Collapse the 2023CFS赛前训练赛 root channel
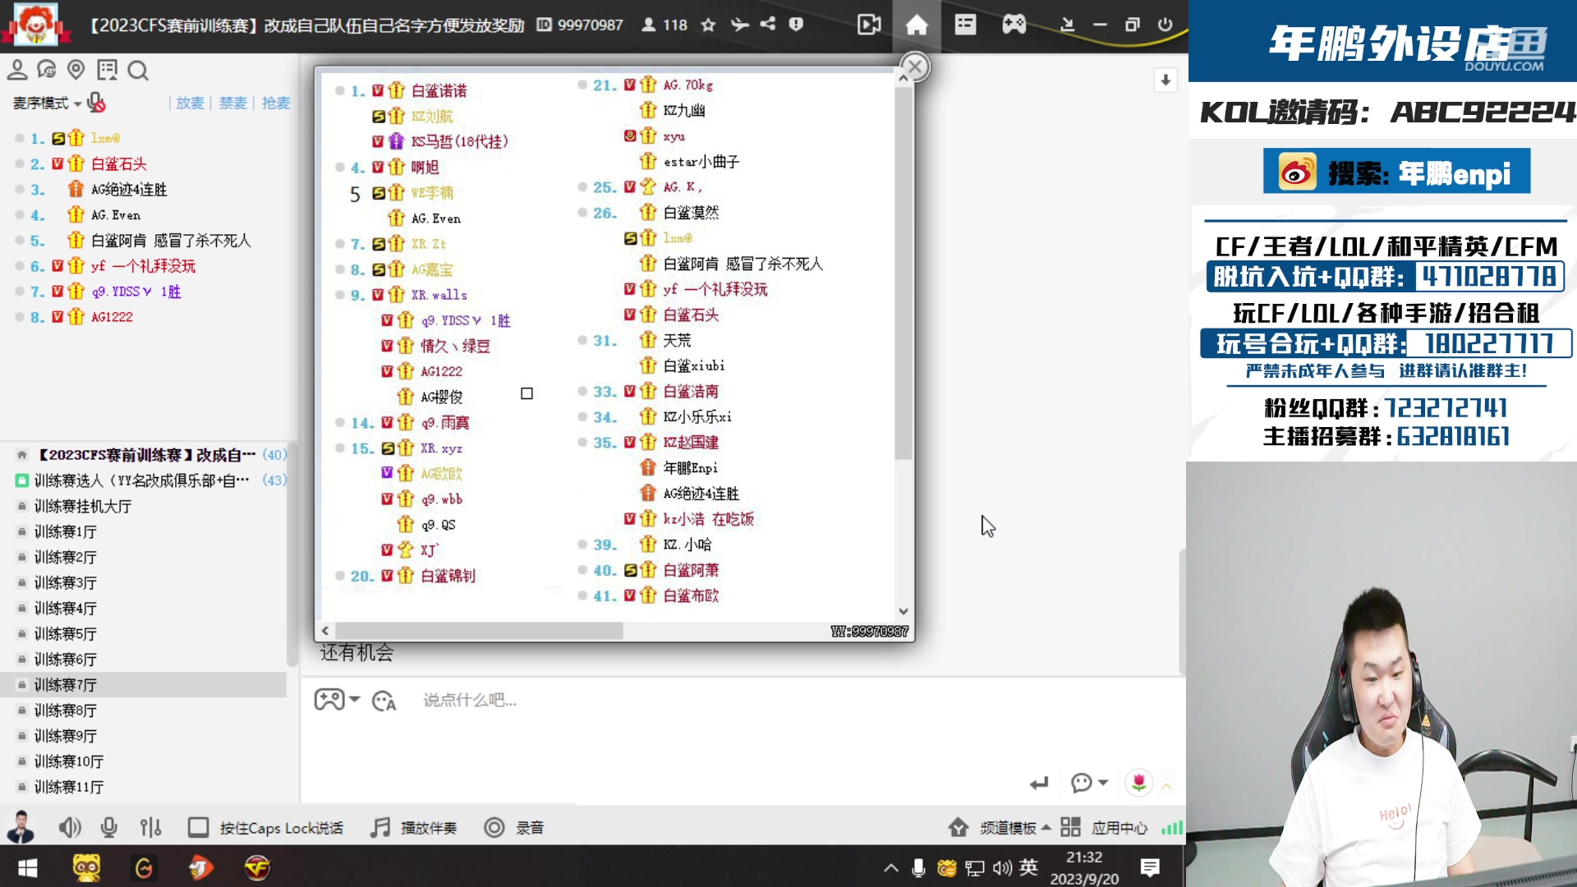Image resolution: width=1577 pixels, height=887 pixels. point(22,455)
